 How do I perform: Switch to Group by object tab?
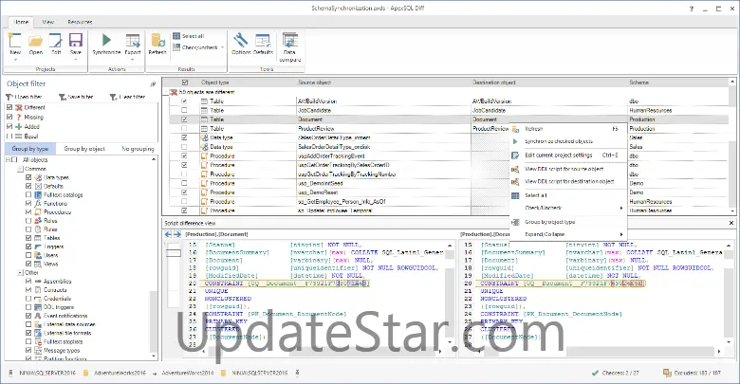click(84, 149)
